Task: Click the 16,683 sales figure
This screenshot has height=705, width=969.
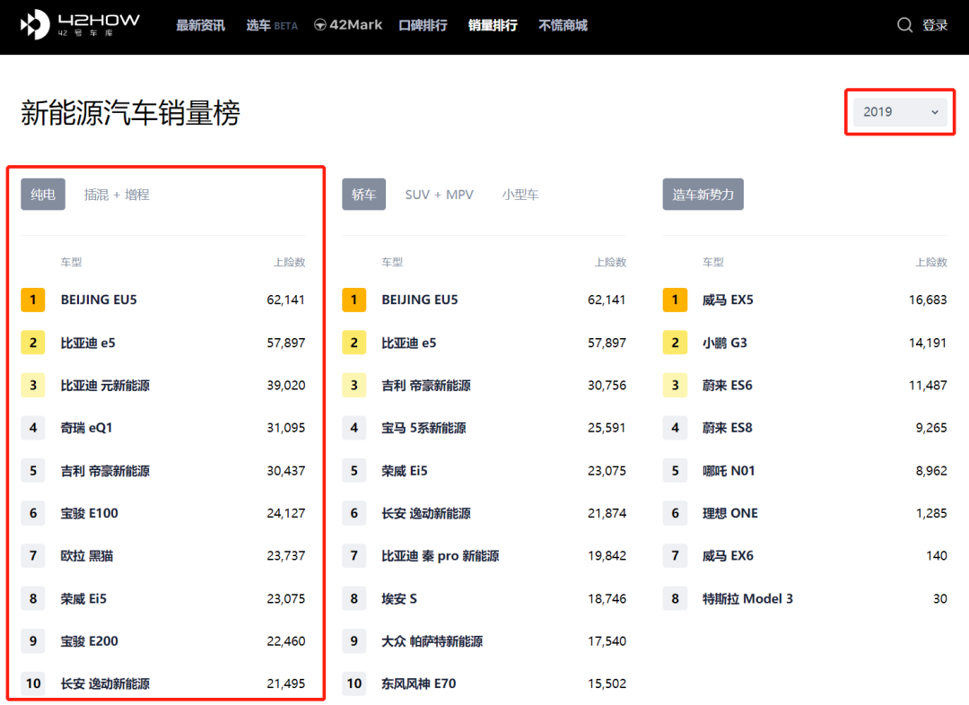Action: [928, 300]
